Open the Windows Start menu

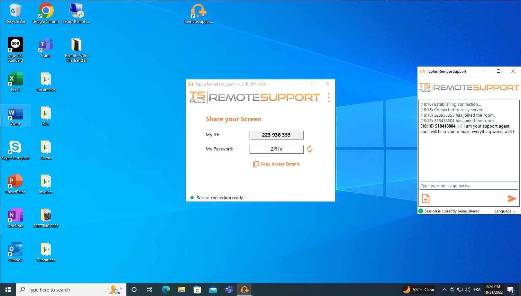8,290
